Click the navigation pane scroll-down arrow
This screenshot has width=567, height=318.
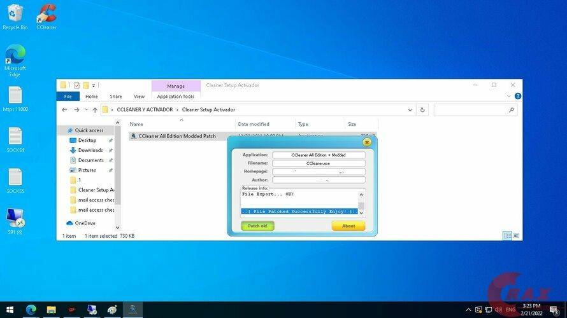pyautogui.click(x=117, y=228)
